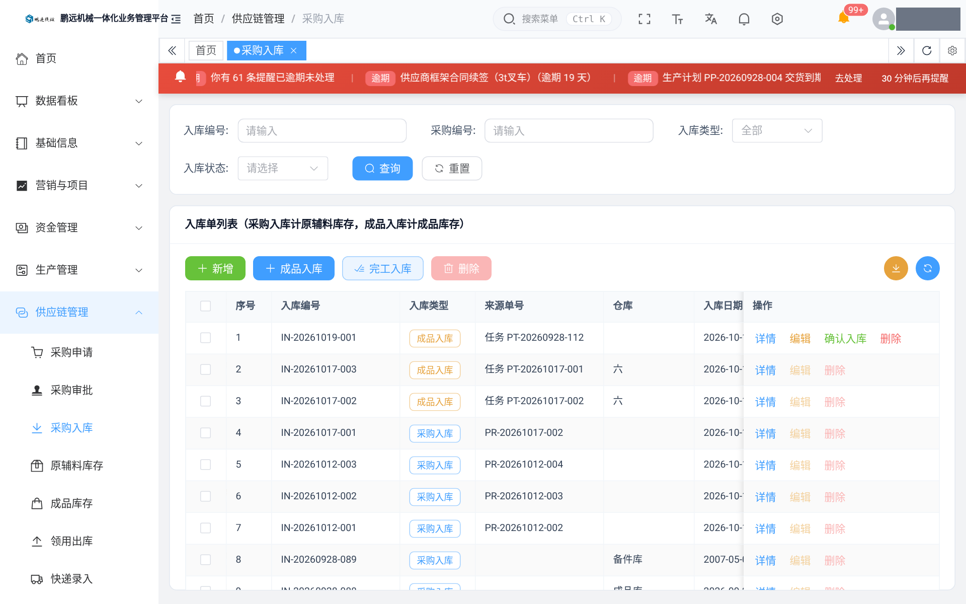The height and width of the screenshot is (604, 966).
Task: Open tab bar gear settings icon
Action: click(x=952, y=50)
